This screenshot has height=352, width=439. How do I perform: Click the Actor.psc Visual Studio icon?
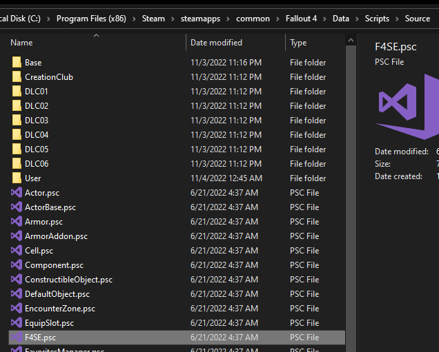click(17, 193)
